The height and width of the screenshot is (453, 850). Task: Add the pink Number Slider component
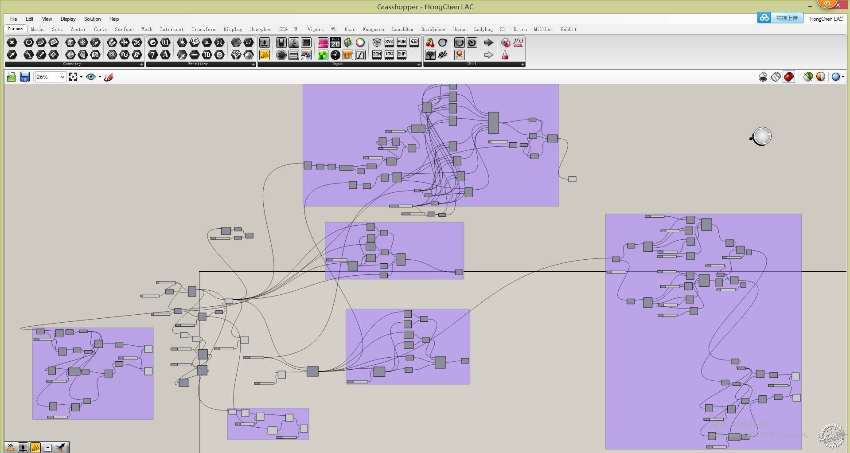point(323,43)
